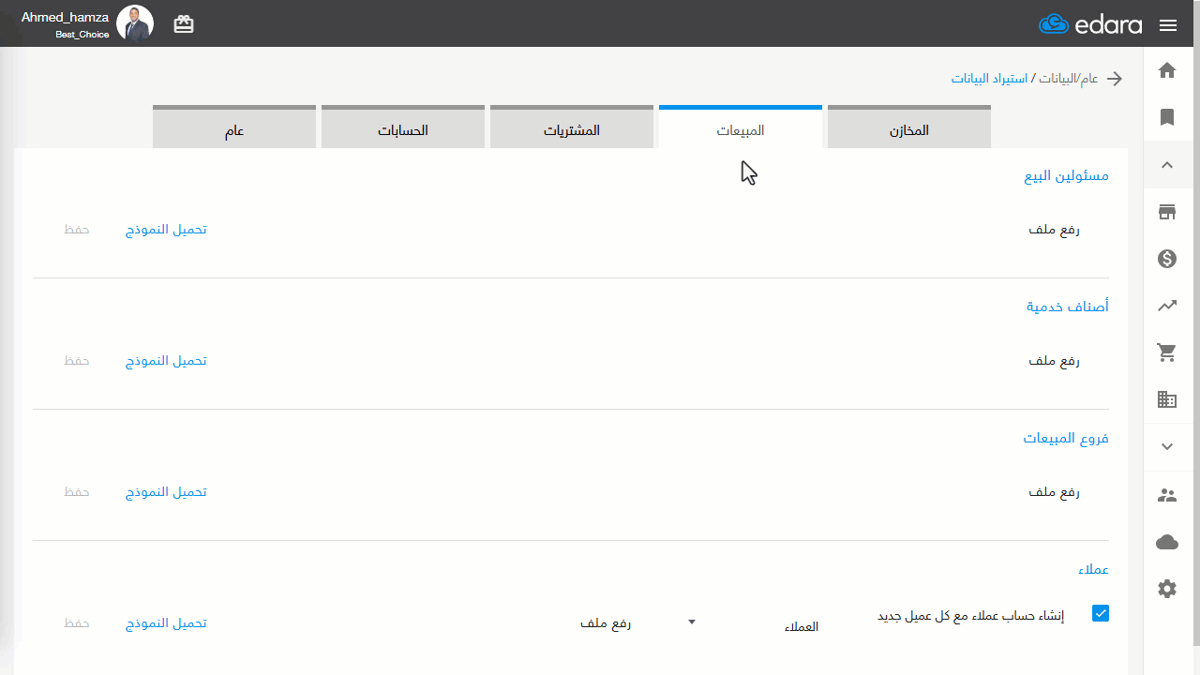
Task: Open the trending chart icon in sidebar
Action: (1167, 306)
